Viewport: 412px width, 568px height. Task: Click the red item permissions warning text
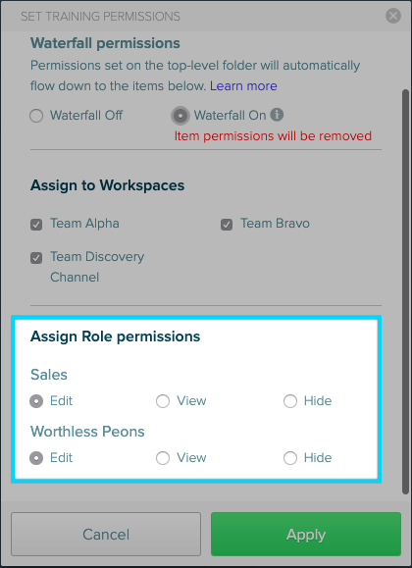click(273, 135)
